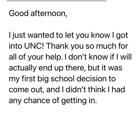Viewport: 140px width, 116px height.
Task: Click the phrase "getting in." ending the email
Action: coord(79,101)
